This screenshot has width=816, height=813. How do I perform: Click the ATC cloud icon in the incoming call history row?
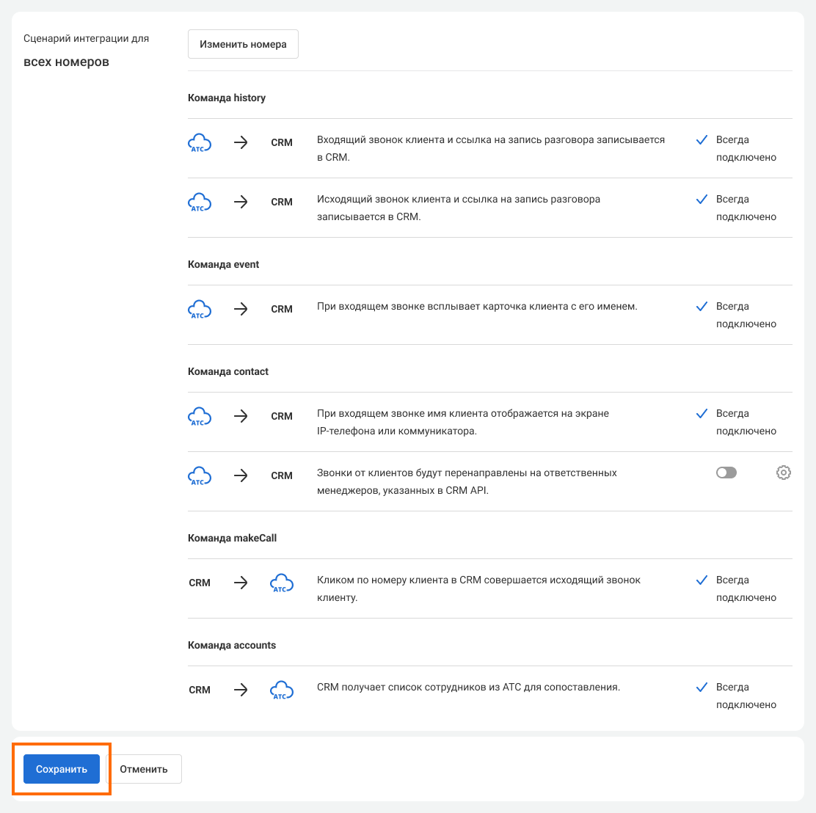pyautogui.click(x=200, y=142)
